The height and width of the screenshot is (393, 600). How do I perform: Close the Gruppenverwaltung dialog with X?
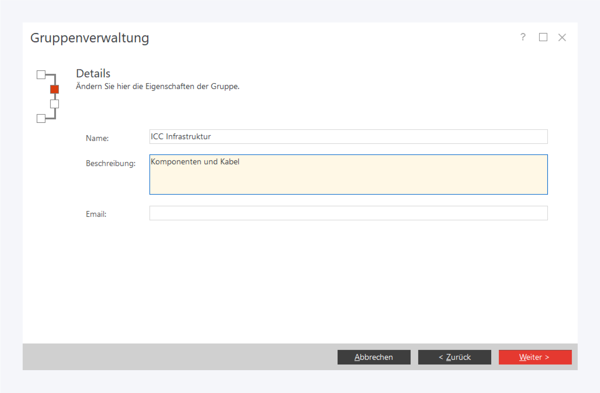pos(562,38)
